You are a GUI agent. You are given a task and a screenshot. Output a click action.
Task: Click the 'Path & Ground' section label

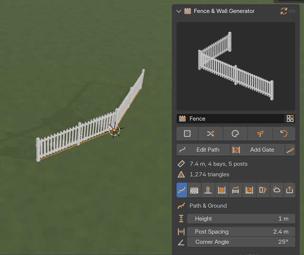[x=208, y=206]
